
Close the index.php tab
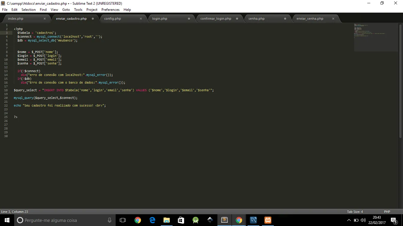tap(45, 19)
